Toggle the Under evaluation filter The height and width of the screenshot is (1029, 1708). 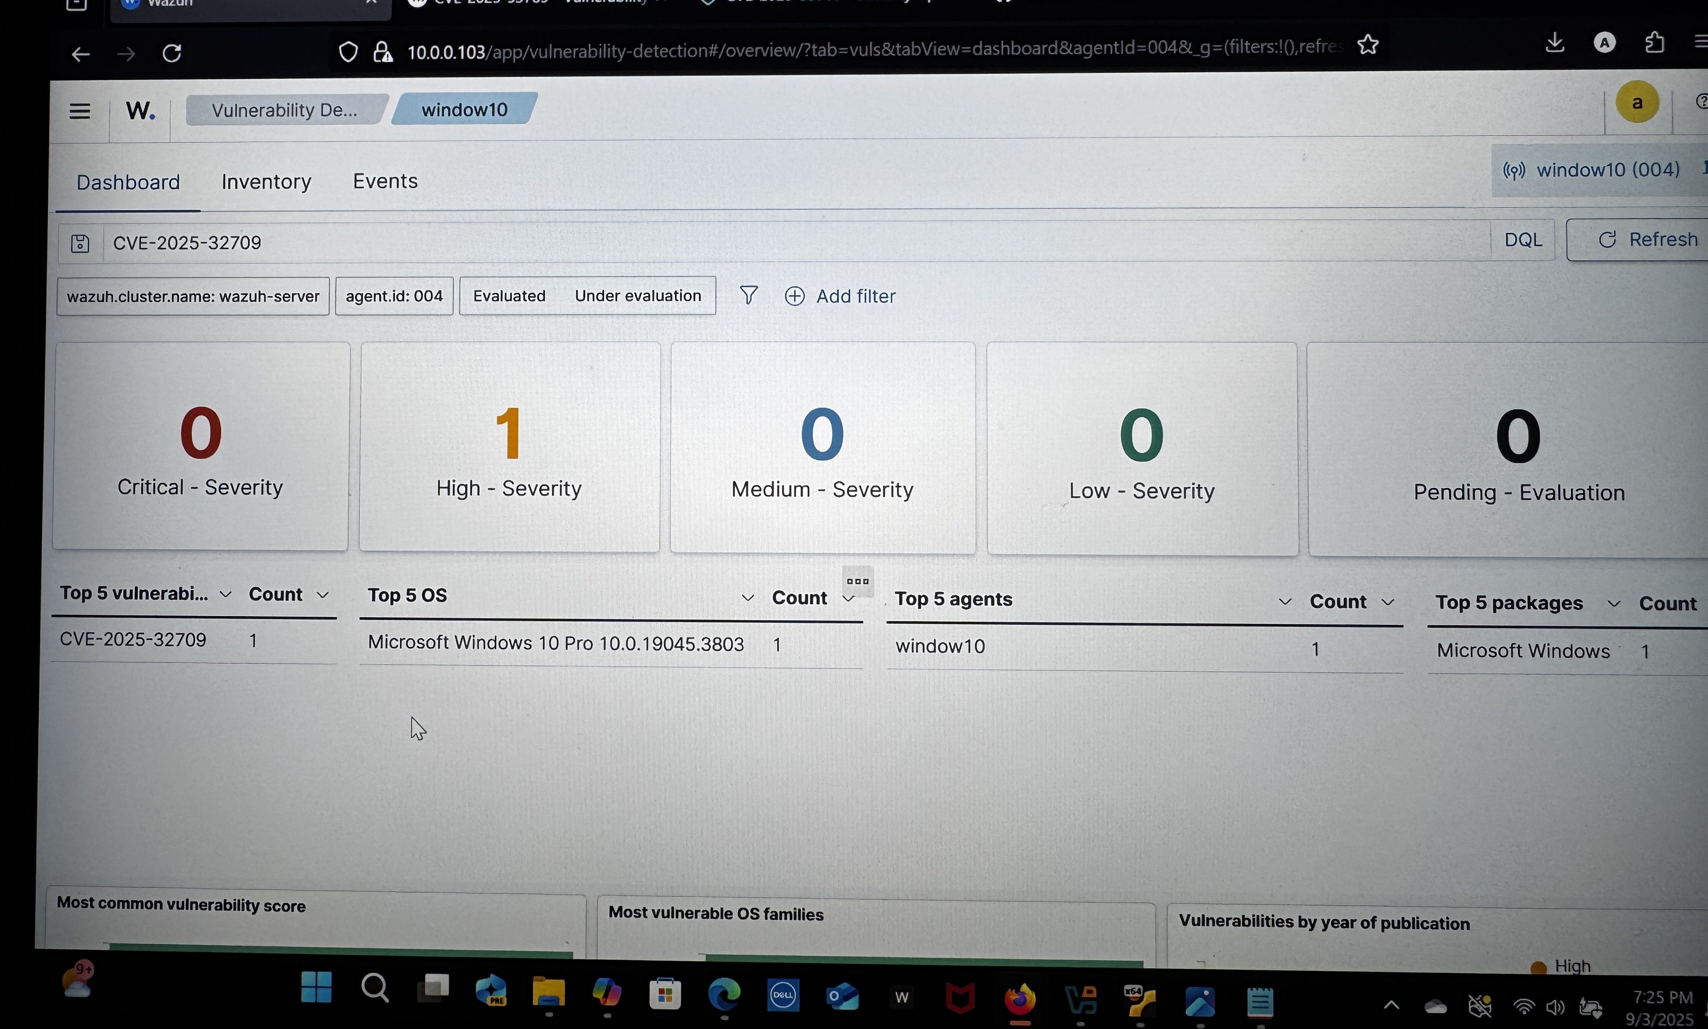pyautogui.click(x=638, y=296)
